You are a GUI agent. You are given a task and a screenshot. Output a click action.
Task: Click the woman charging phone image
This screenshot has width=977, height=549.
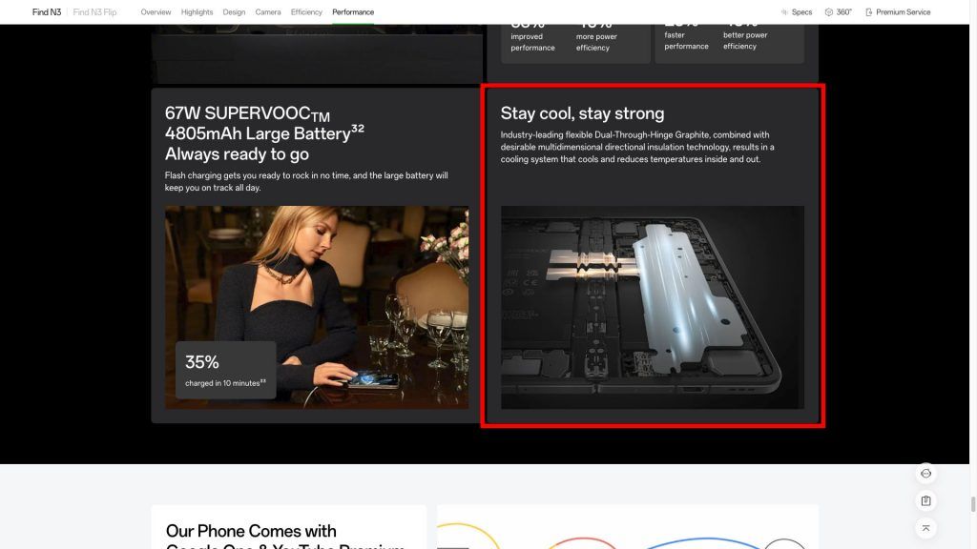click(317, 308)
